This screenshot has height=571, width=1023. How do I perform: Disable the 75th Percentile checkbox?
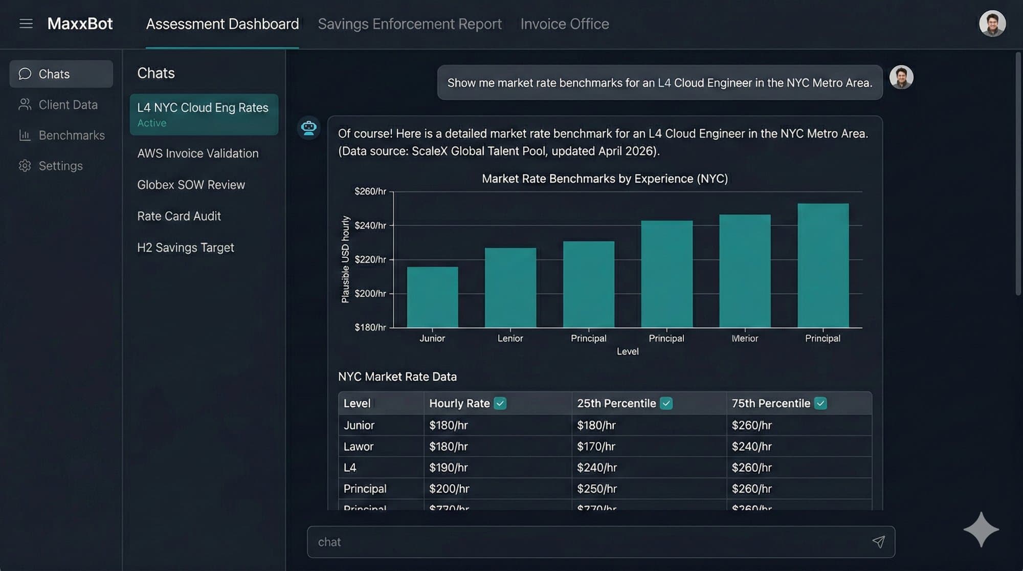[821, 403]
